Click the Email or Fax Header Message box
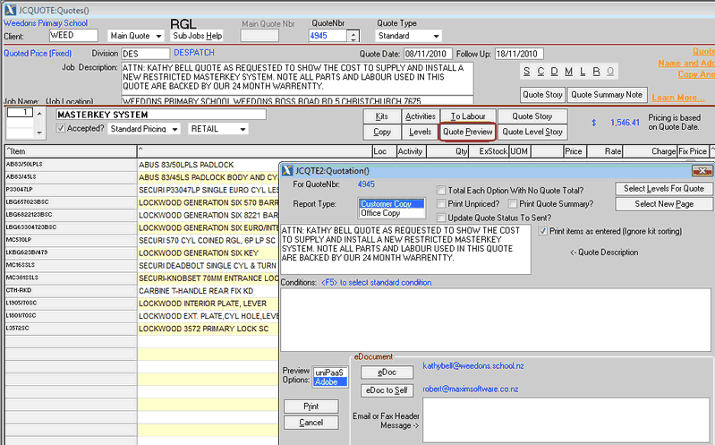 tap(566, 420)
